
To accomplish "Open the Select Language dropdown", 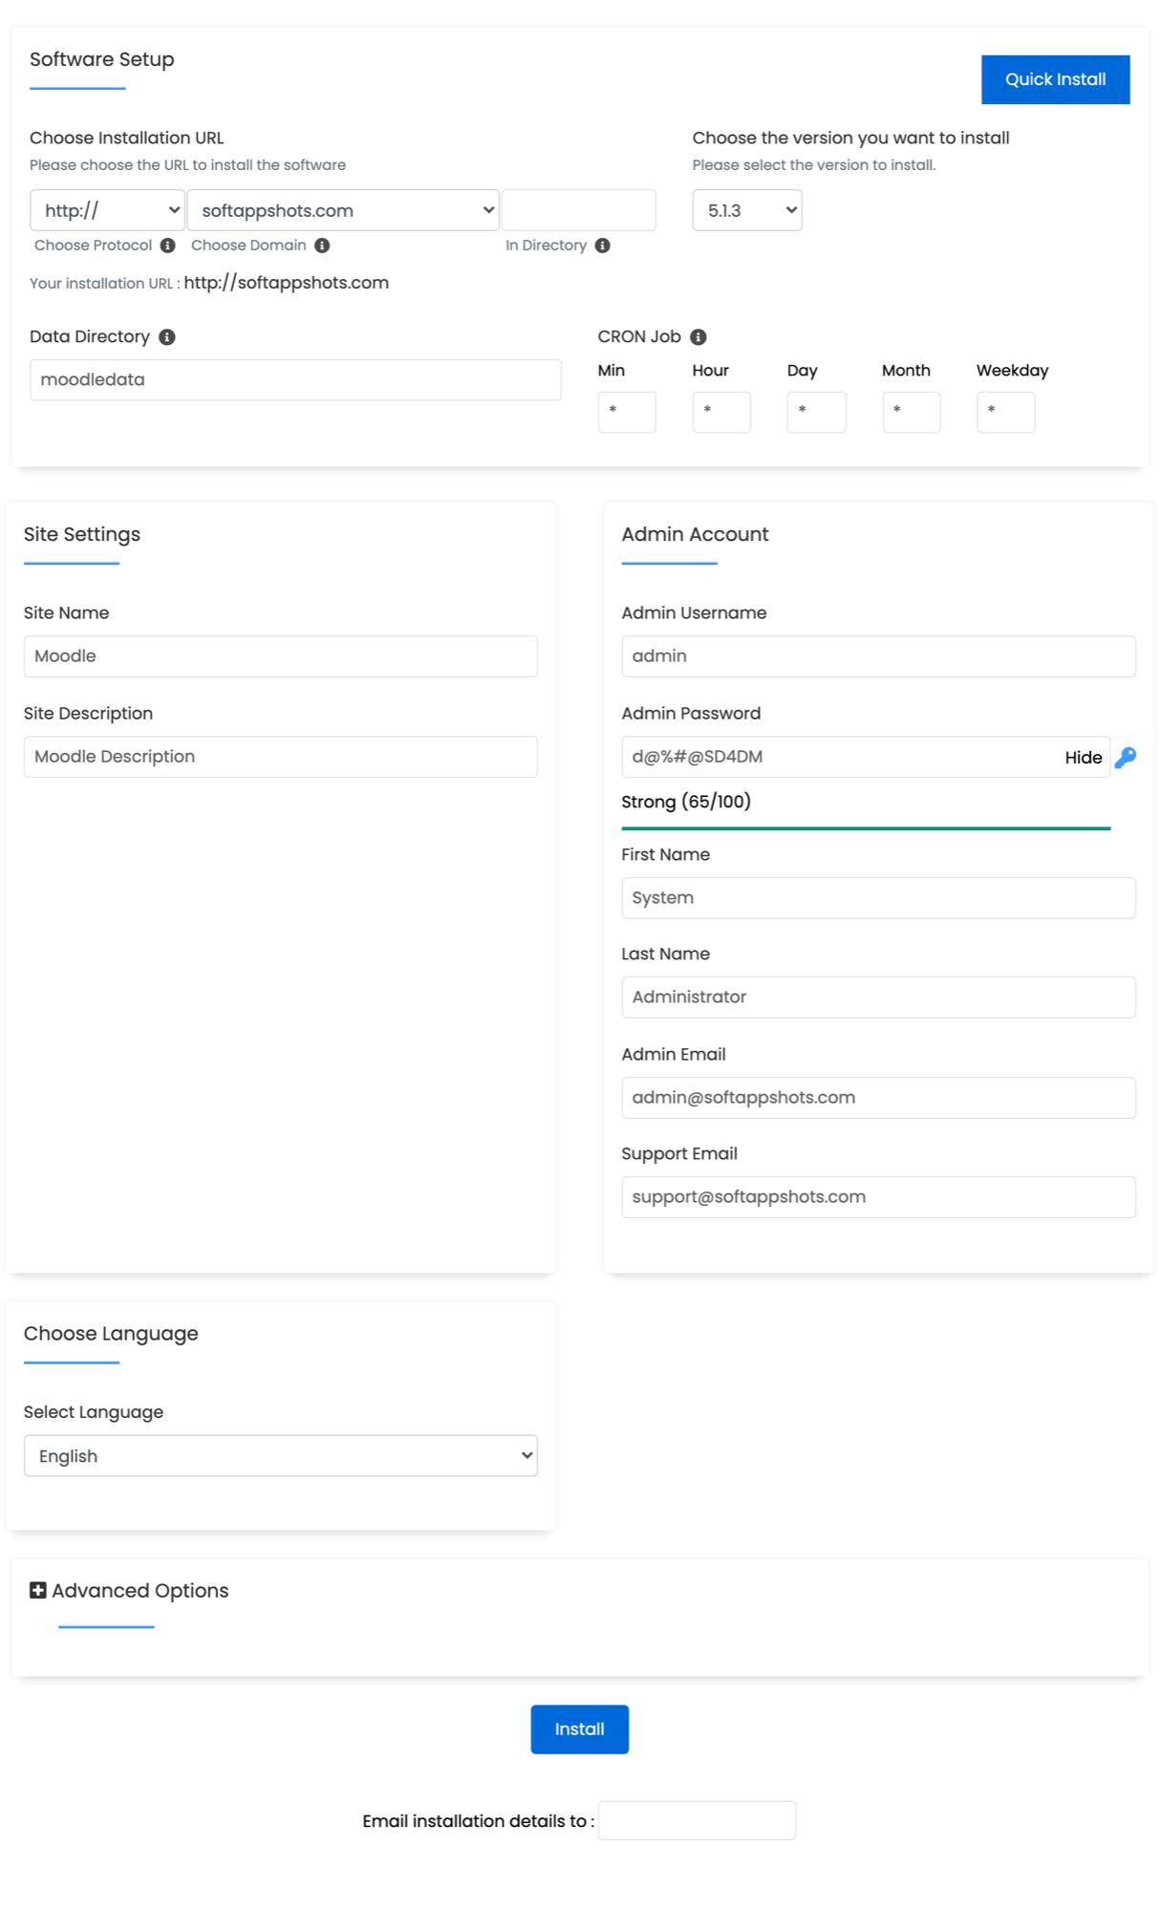I will click(x=281, y=1455).
